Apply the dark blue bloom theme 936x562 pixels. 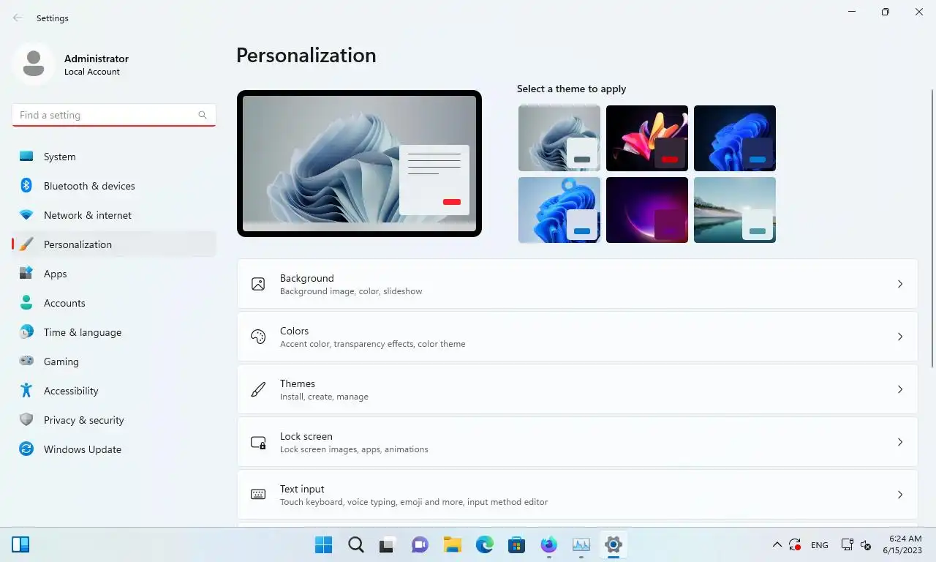coord(735,138)
